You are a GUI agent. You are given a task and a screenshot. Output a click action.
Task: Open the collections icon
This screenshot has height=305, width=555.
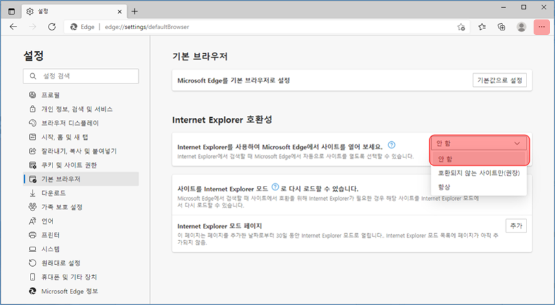[x=501, y=27]
